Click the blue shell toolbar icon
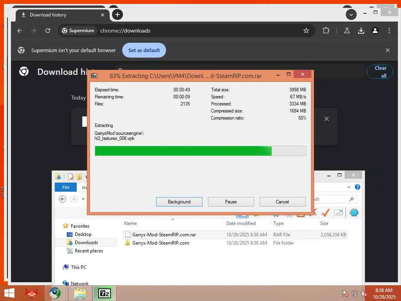This screenshot has height=301, width=401. pos(354,212)
